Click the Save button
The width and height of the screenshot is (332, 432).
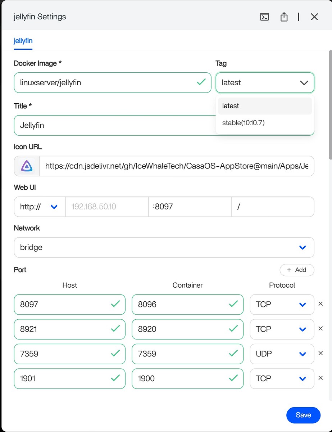(x=303, y=415)
